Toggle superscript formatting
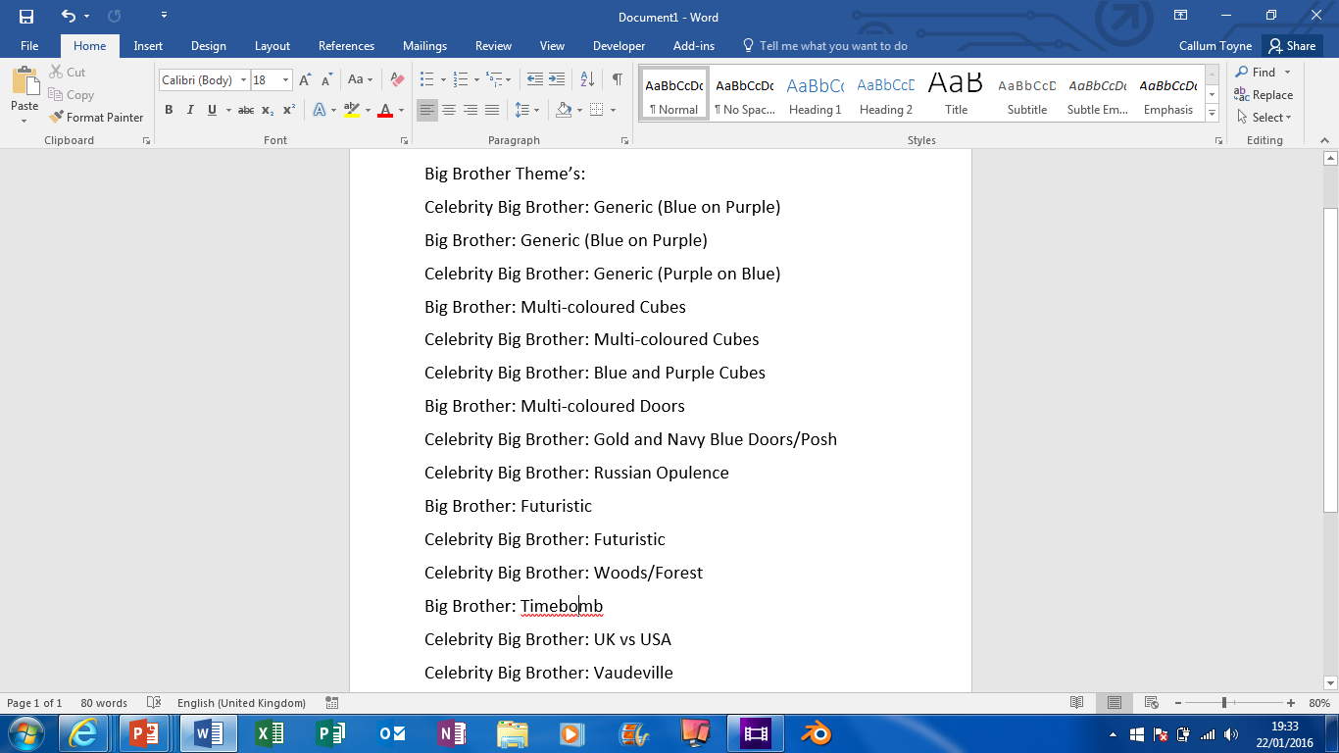The height and width of the screenshot is (753, 1339). (289, 110)
